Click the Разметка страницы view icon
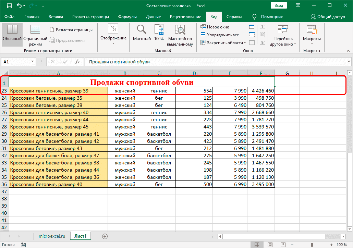 tap(71, 29)
